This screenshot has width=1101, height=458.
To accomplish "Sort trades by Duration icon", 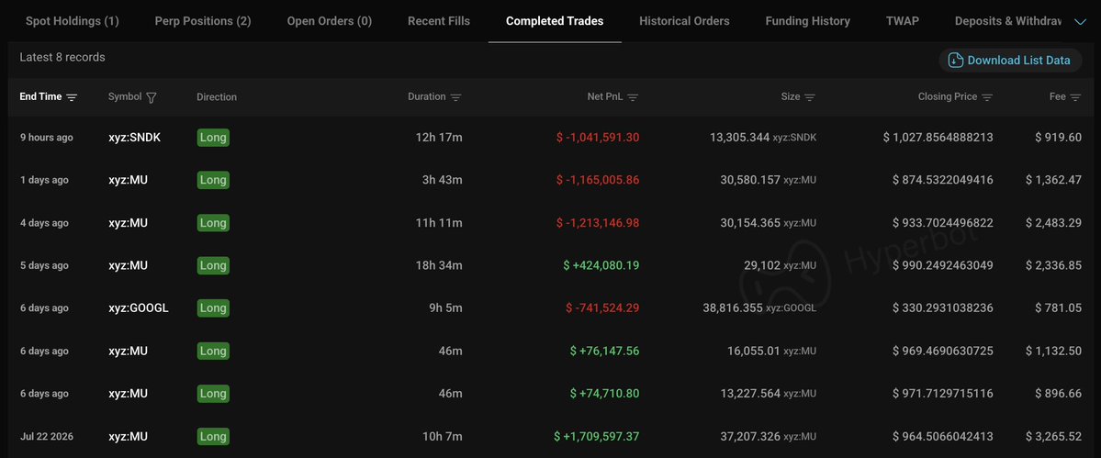I will pos(455,97).
